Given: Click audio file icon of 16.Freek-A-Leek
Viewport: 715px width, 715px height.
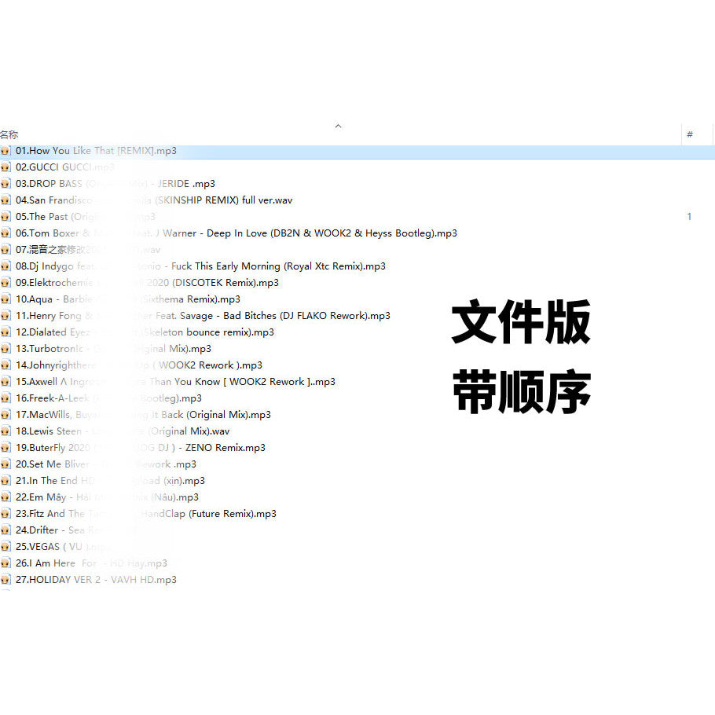Looking at the screenshot, I should [5, 398].
